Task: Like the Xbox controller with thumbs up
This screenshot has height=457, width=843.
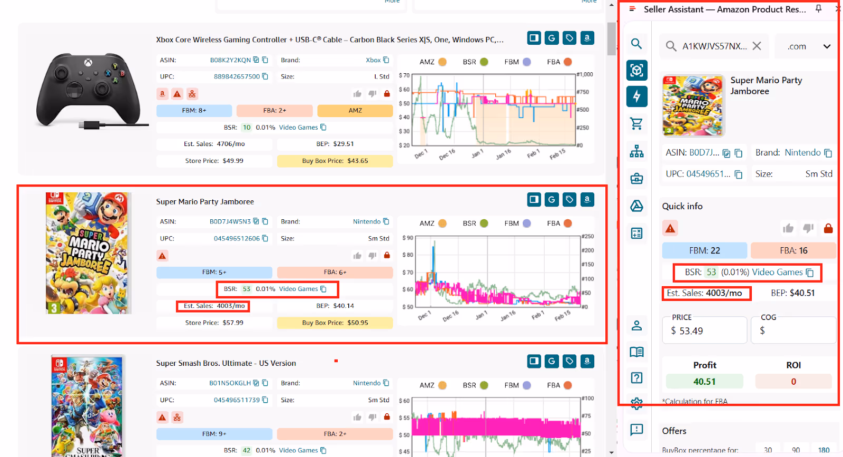Action: click(357, 94)
